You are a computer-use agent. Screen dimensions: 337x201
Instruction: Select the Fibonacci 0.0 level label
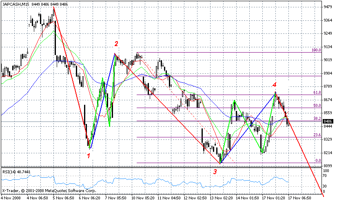[x=318, y=160]
